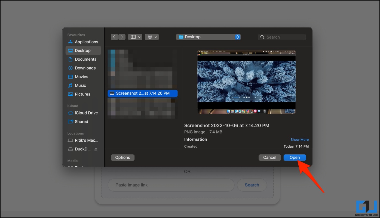The width and height of the screenshot is (380, 218).
Task: Click the iCloud Drive cloud icon
Action: [x=71, y=113]
